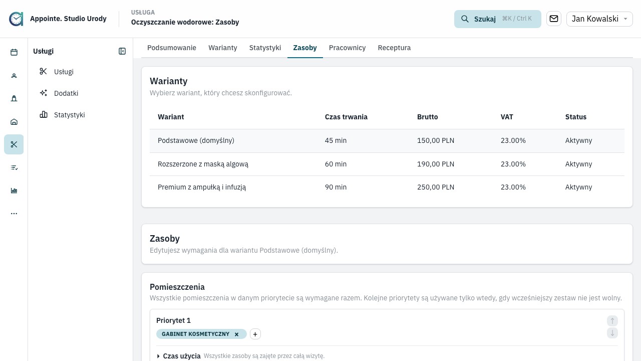The height and width of the screenshot is (361, 641).
Task: Click the Wariant column header
Action: (171, 117)
